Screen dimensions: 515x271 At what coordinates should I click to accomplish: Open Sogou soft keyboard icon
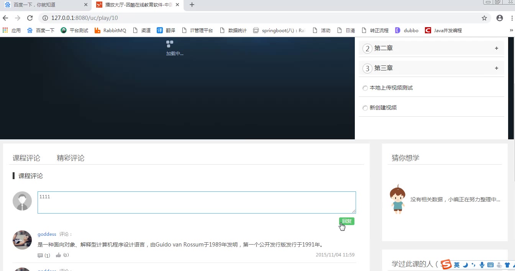coord(490,265)
